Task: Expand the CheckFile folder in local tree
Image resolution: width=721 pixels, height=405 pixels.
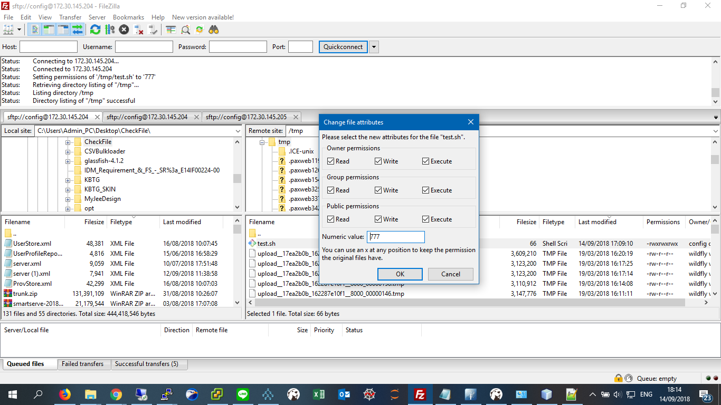Action: 68,142
